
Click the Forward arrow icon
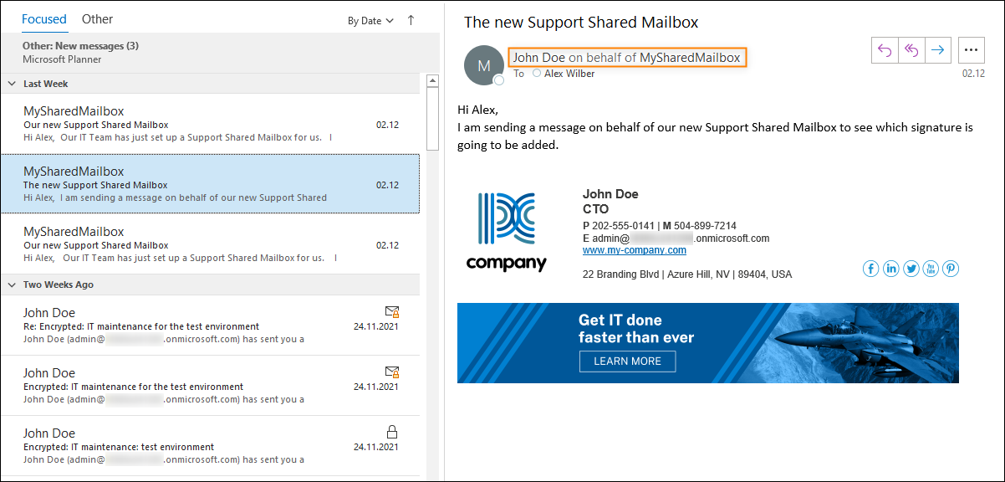(938, 50)
